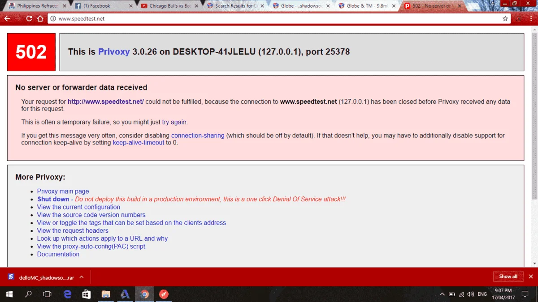The width and height of the screenshot is (538, 302).
Task: Open the clock showing 9:07 PM
Action: tap(503, 294)
